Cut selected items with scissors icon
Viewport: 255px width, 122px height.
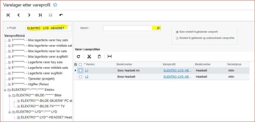(89, 56)
